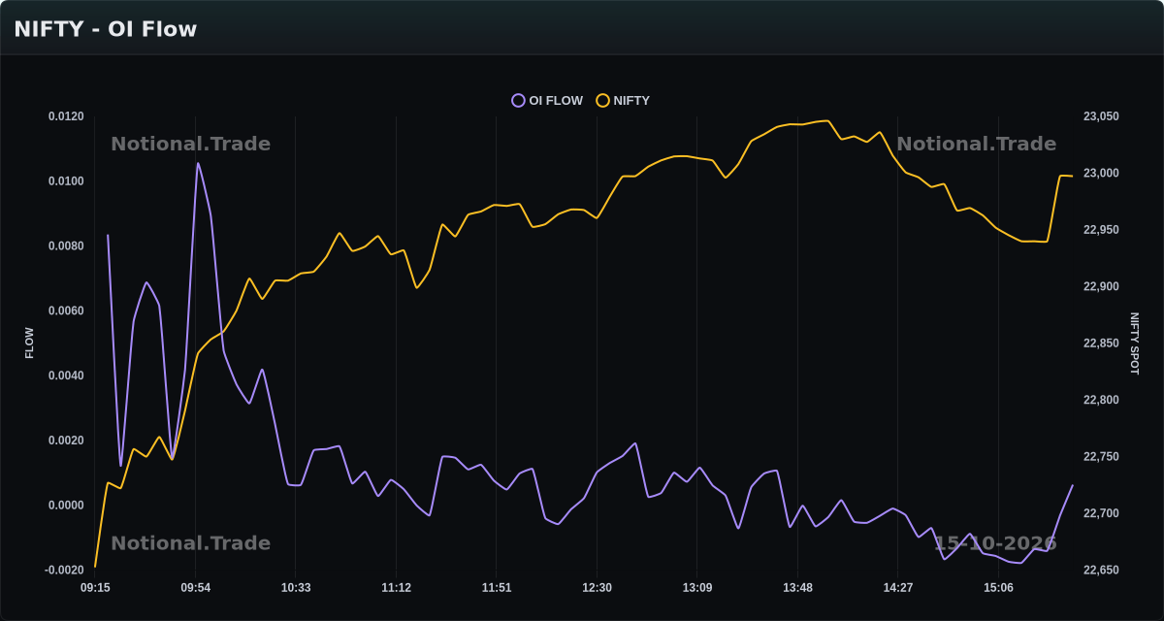Screen dimensions: 1164x621
Task: Click the FLOW left axis title
Action: pos(29,343)
